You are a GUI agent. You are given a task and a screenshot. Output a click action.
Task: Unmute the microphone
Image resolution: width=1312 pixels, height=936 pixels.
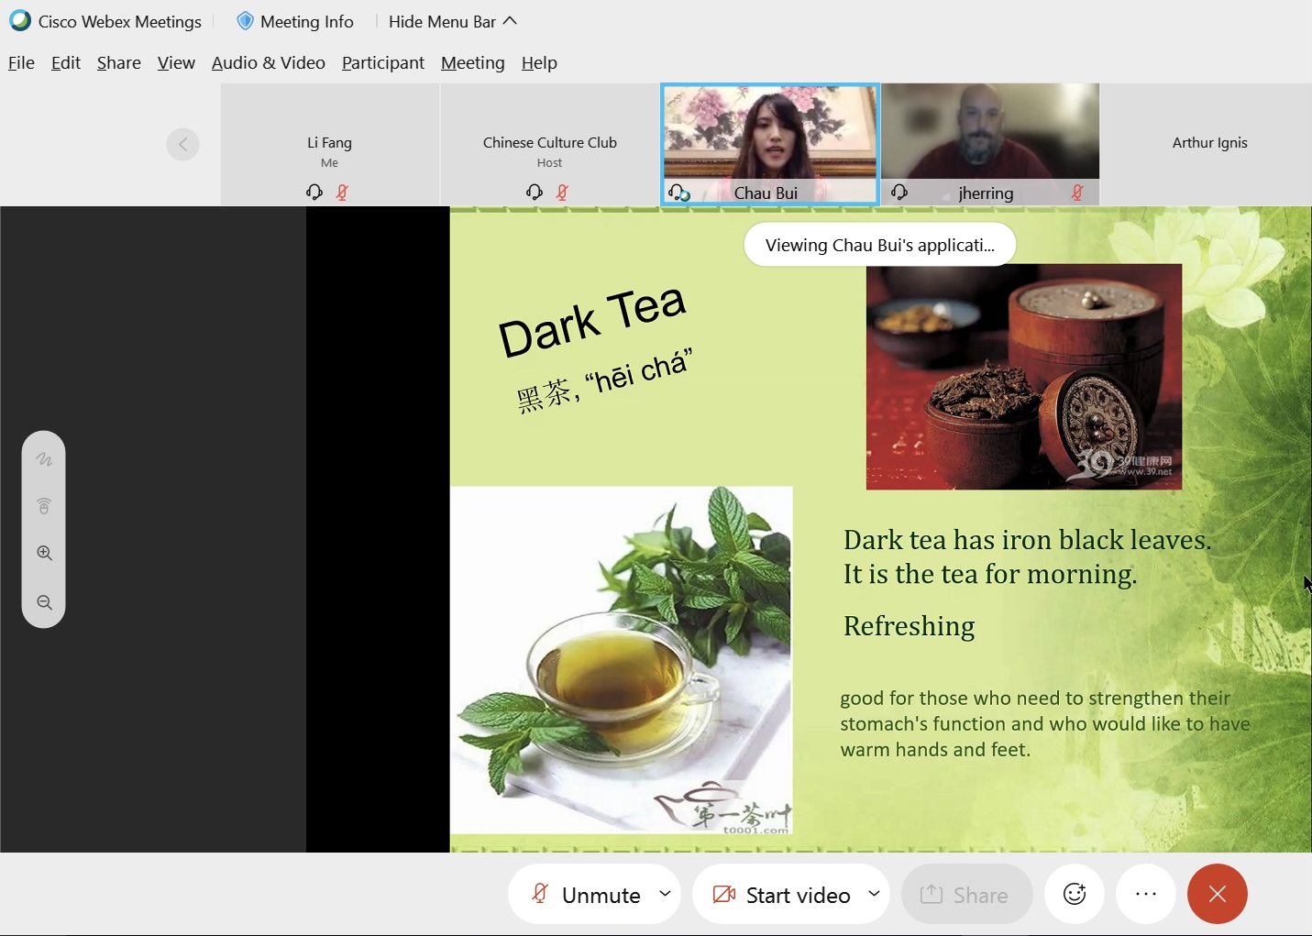coord(586,895)
